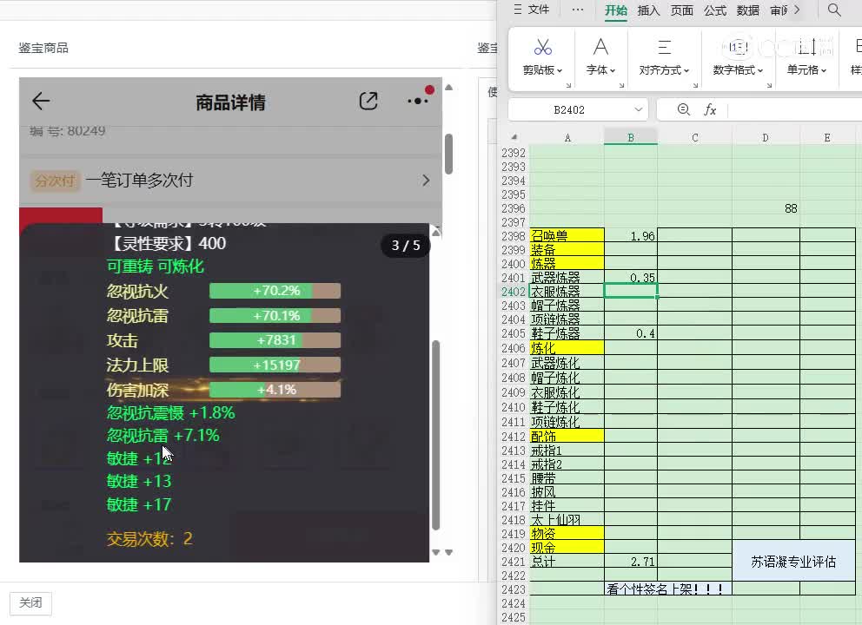The image size is (862, 625).
Task: Switch to the 页面 ribbon tab
Action: click(x=681, y=10)
